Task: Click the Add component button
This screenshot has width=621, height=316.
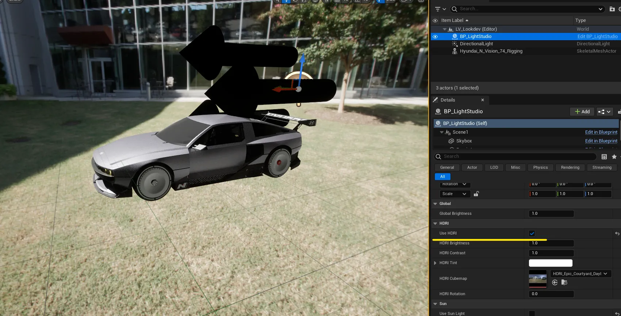Action: 582,112
